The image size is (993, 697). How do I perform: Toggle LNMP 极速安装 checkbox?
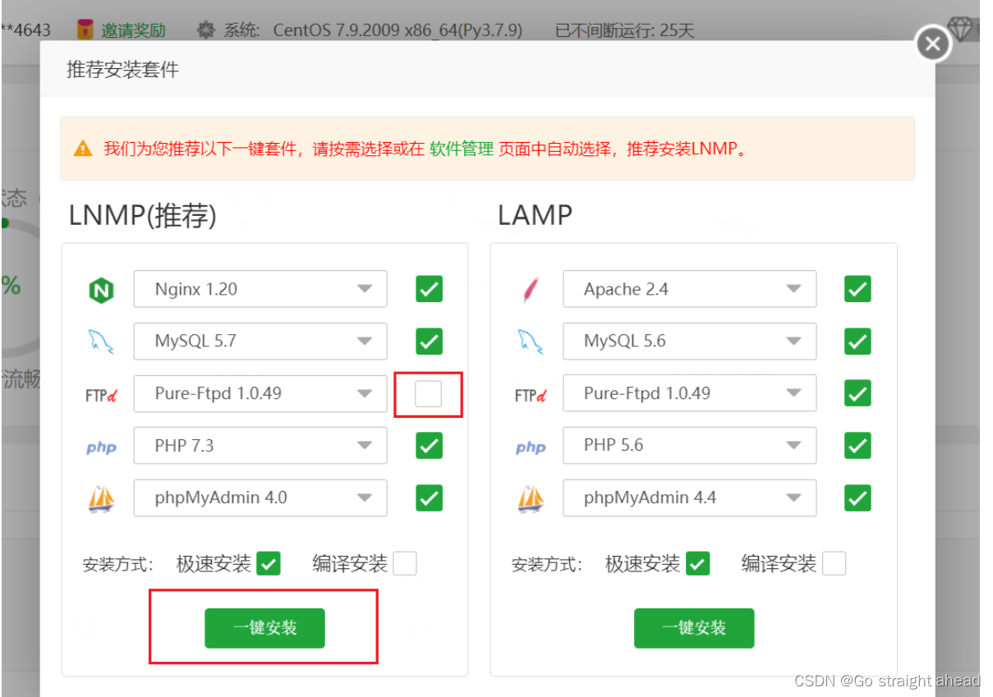[x=269, y=563]
